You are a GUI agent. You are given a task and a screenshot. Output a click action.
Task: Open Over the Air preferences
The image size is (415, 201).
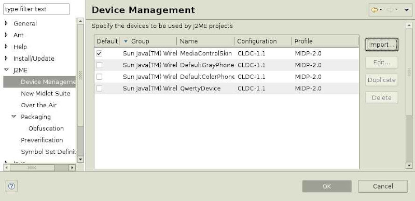pyautogui.click(x=38, y=105)
